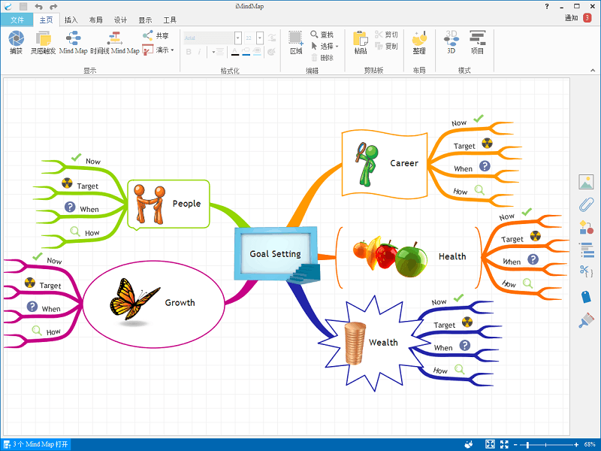
Task: Open shapes panel in right sidebar
Action: click(x=586, y=227)
